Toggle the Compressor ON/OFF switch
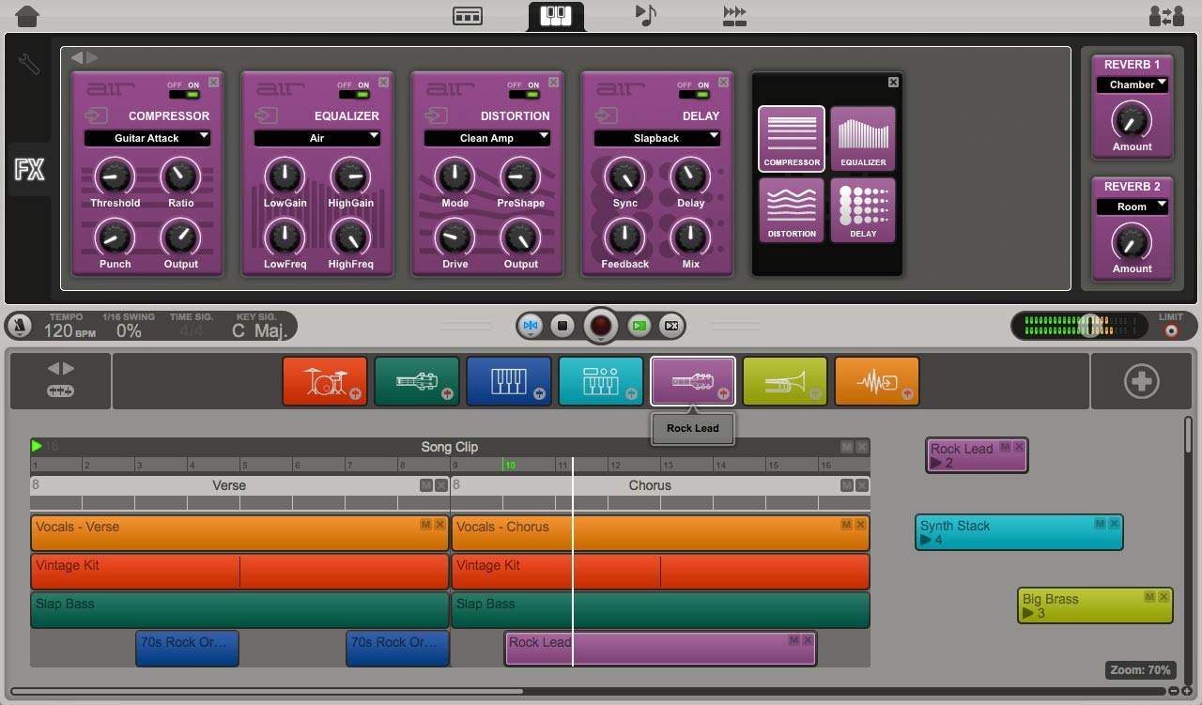 184,95
